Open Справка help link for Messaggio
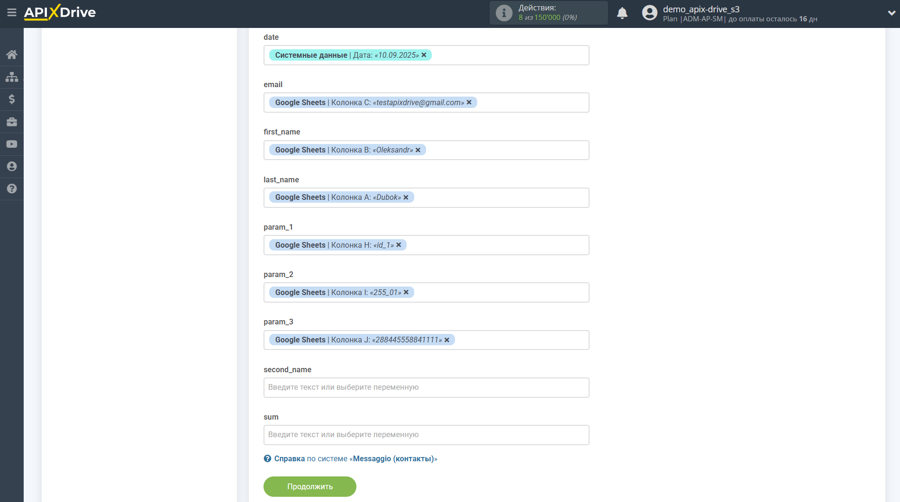900x502 pixels. click(289, 458)
